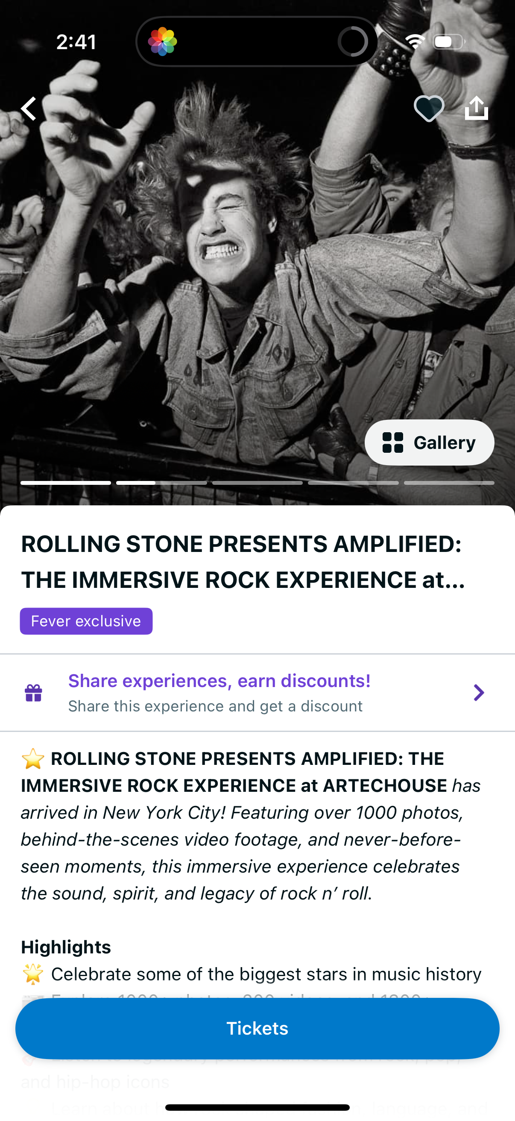Share the event via the export icon
The width and height of the screenshot is (515, 1121).
point(477,107)
